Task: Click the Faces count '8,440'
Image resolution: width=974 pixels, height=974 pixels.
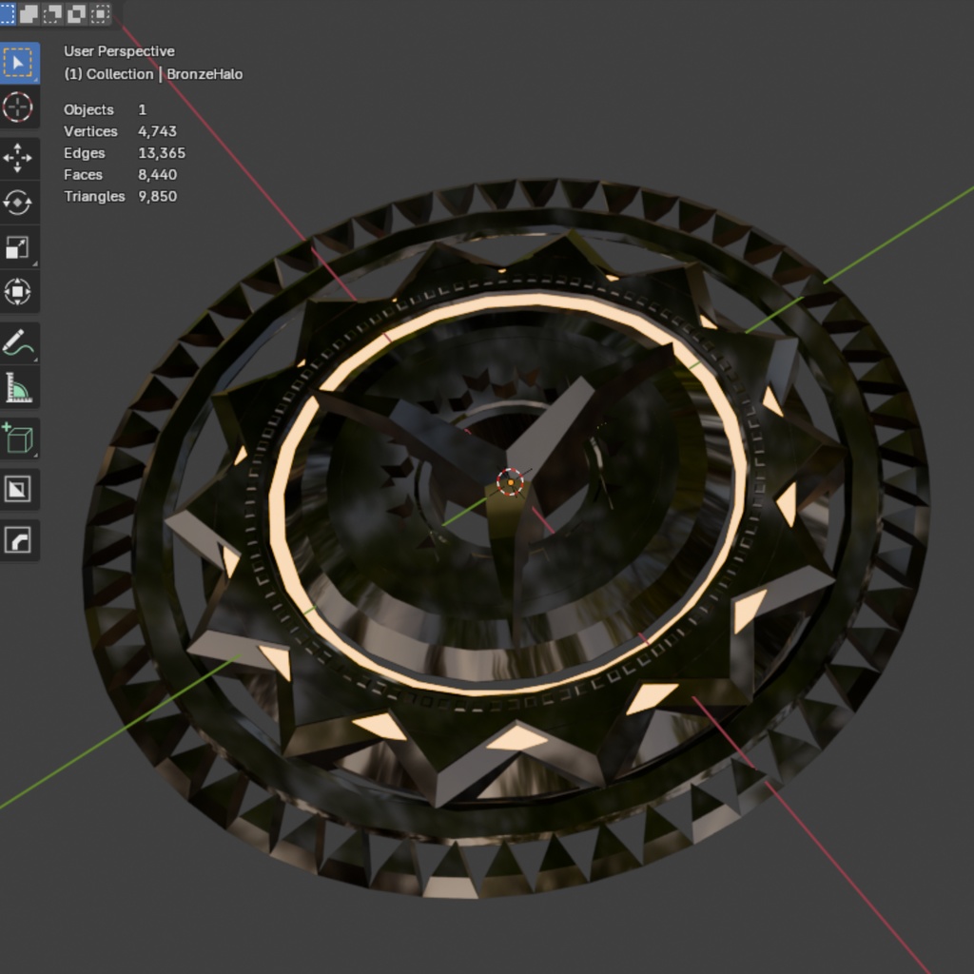Action: click(157, 175)
